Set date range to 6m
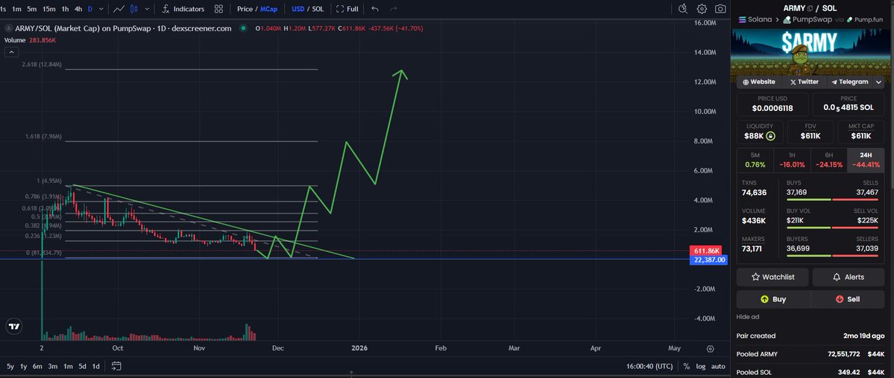Screen dimensions: 894x378 point(37,366)
